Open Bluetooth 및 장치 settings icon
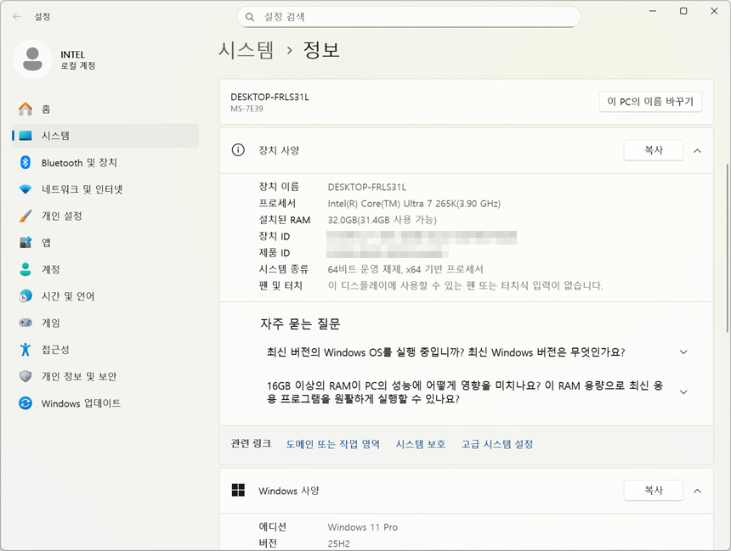The width and height of the screenshot is (731, 551). 25,162
